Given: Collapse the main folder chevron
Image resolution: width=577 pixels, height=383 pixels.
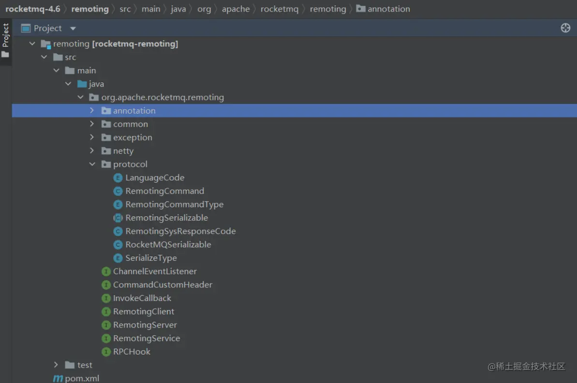Looking at the screenshot, I should (56, 70).
